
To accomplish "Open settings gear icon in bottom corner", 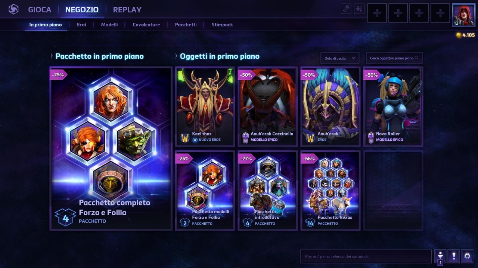I will coord(467,256).
